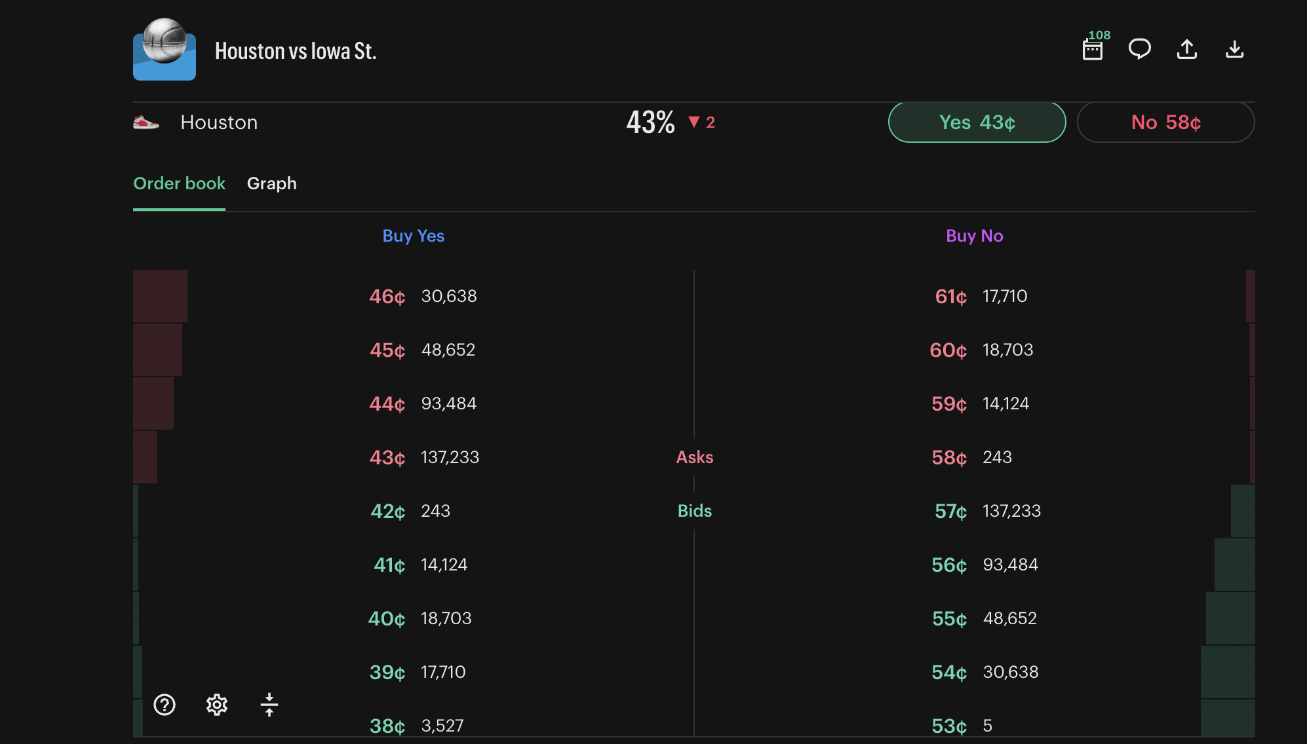Click the 43¢ bid with 137,233 contracts
1307x744 pixels.
click(425, 457)
